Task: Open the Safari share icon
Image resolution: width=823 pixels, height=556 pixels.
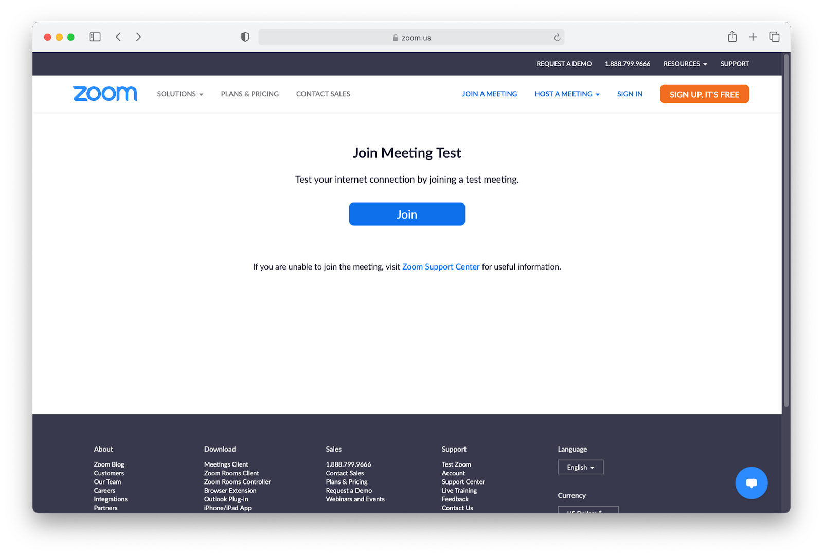Action: coord(732,37)
